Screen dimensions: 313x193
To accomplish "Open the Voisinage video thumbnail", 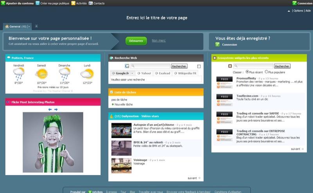I will [121, 166].
